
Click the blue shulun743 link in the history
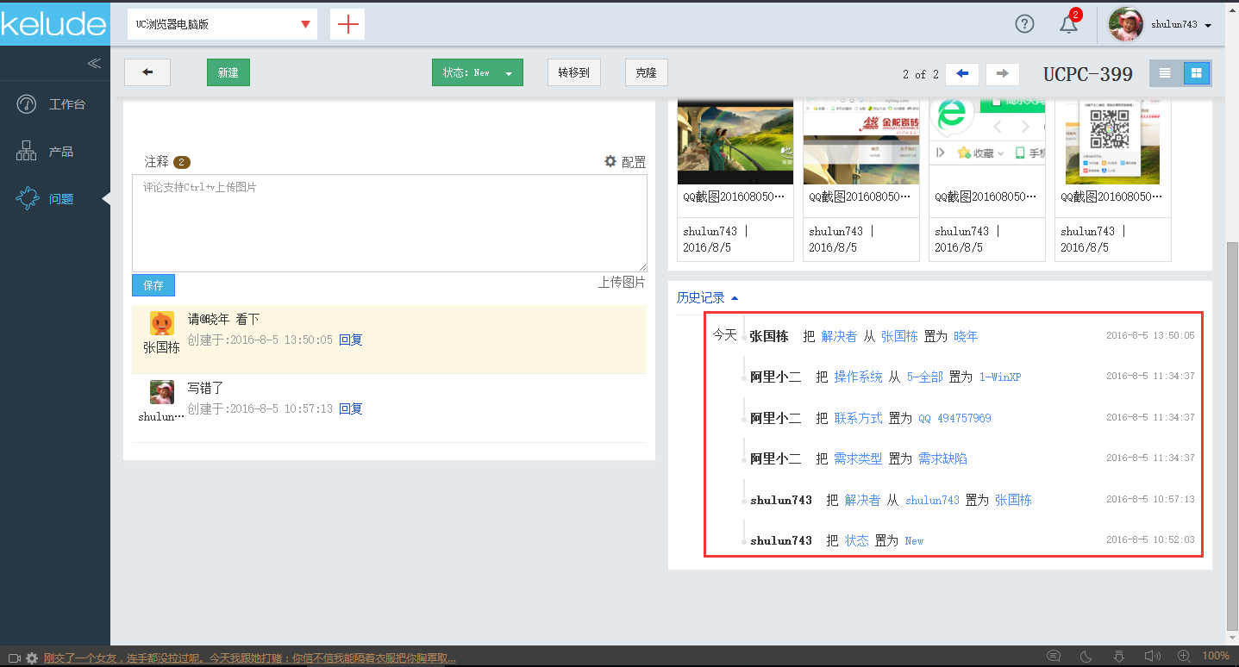(x=932, y=500)
